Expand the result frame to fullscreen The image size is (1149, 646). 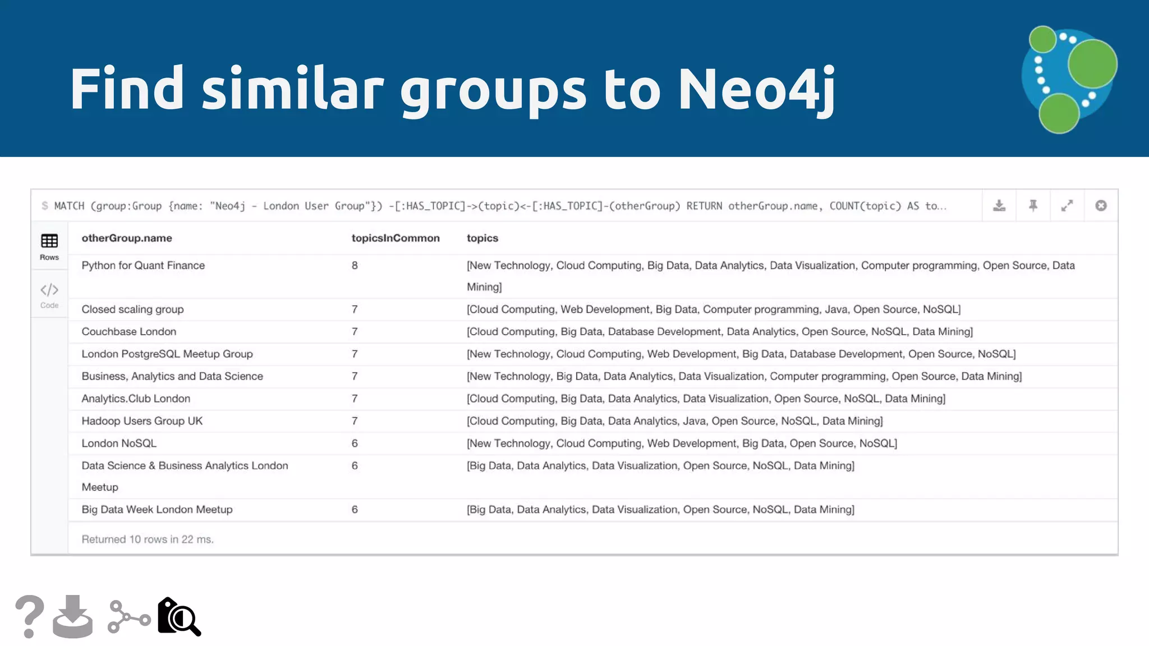point(1067,206)
